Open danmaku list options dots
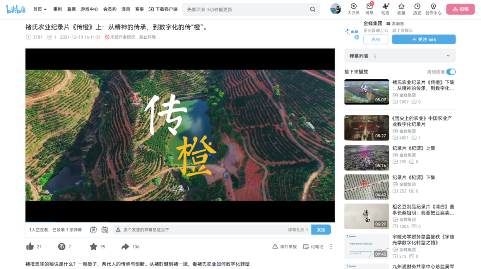 tap(375, 56)
